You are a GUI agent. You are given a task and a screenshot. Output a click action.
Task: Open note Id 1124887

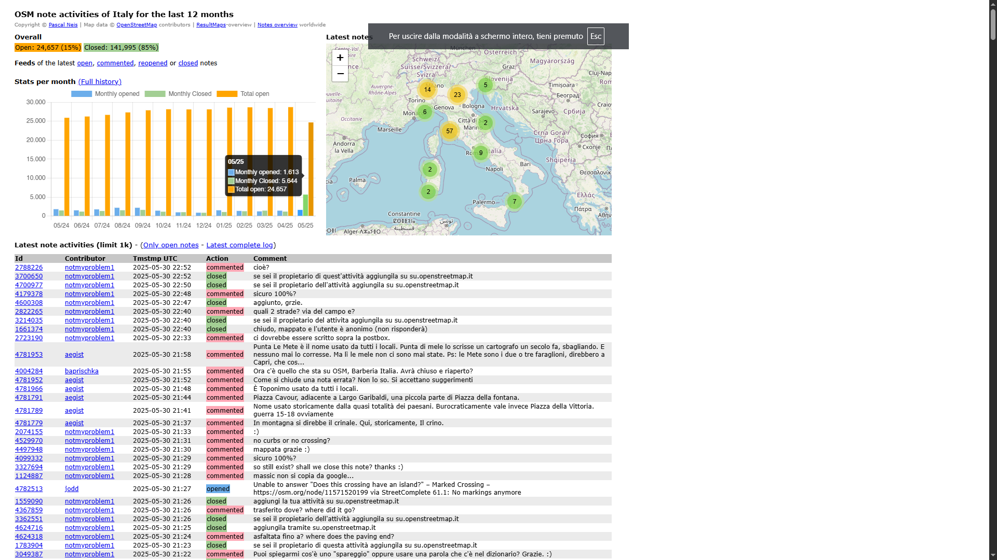point(29,476)
